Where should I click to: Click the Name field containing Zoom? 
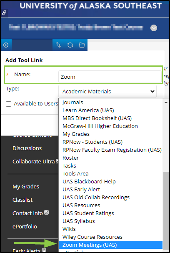110,77
